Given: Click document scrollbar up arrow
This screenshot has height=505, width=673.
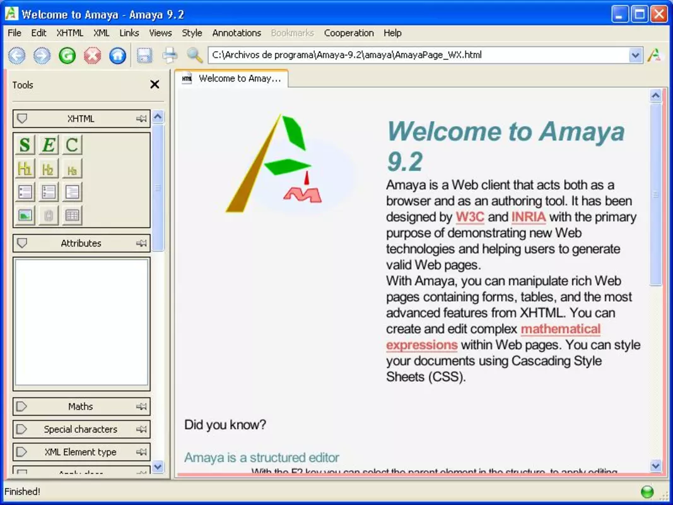Looking at the screenshot, I should pyautogui.click(x=655, y=96).
